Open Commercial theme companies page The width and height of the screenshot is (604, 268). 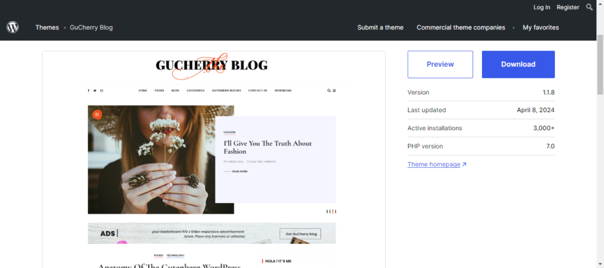pyautogui.click(x=461, y=27)
